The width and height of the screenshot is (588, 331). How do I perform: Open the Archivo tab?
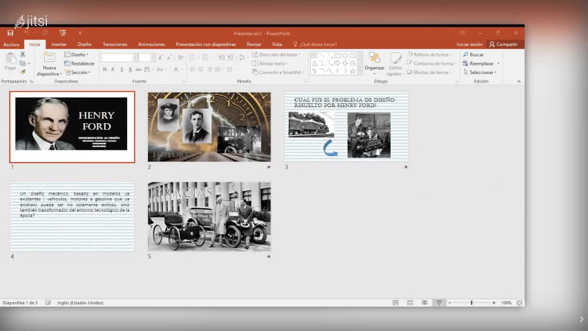(x=11, y=45)
